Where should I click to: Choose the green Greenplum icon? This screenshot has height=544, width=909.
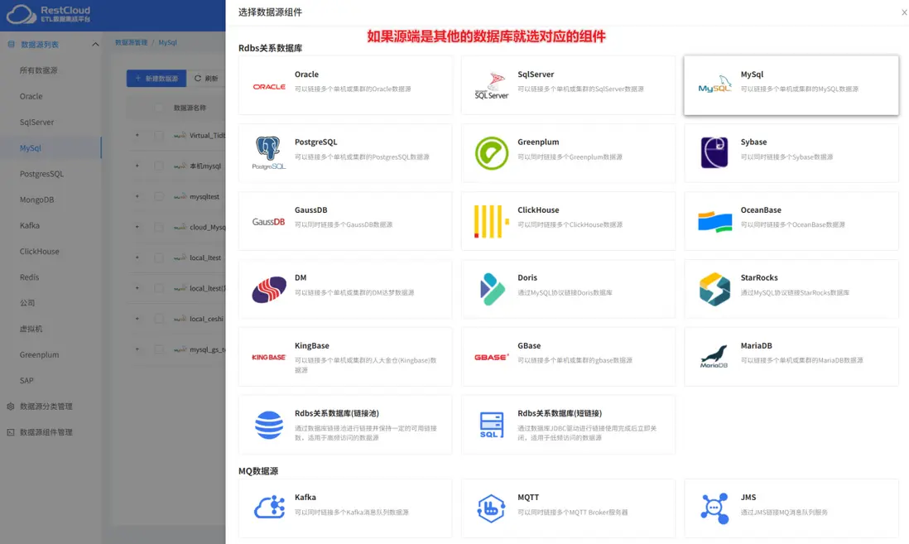pyautogui.click(x=492, y=153)
